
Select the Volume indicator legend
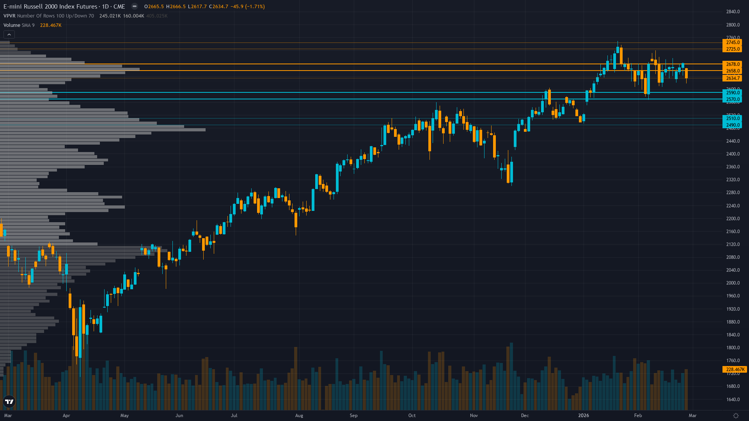pyautogui.click(x=11, y=25)
